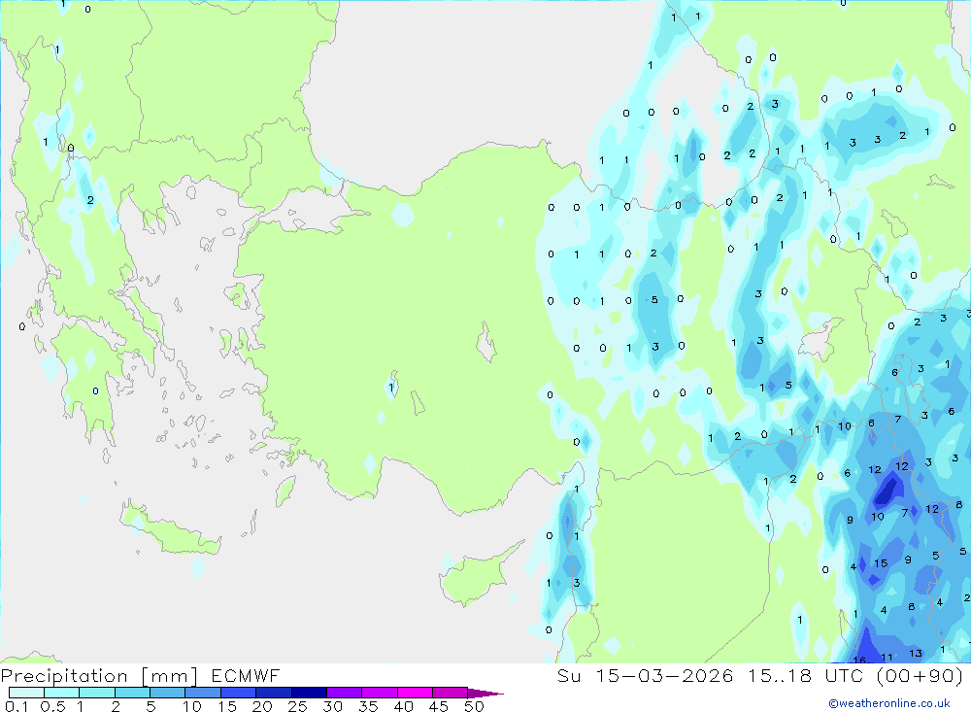
Task: Select the 45–50 mm legend color box
Action: pyautogui.click(x=451, y=693)
